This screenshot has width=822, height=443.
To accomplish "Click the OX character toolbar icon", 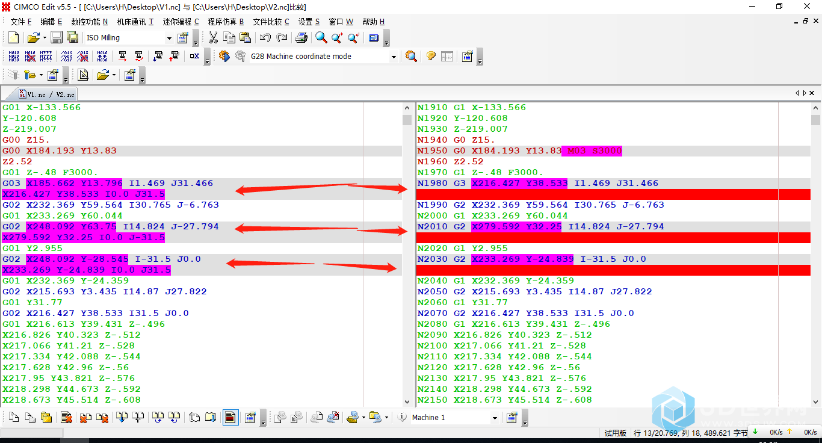I will [x=194, y=56].
